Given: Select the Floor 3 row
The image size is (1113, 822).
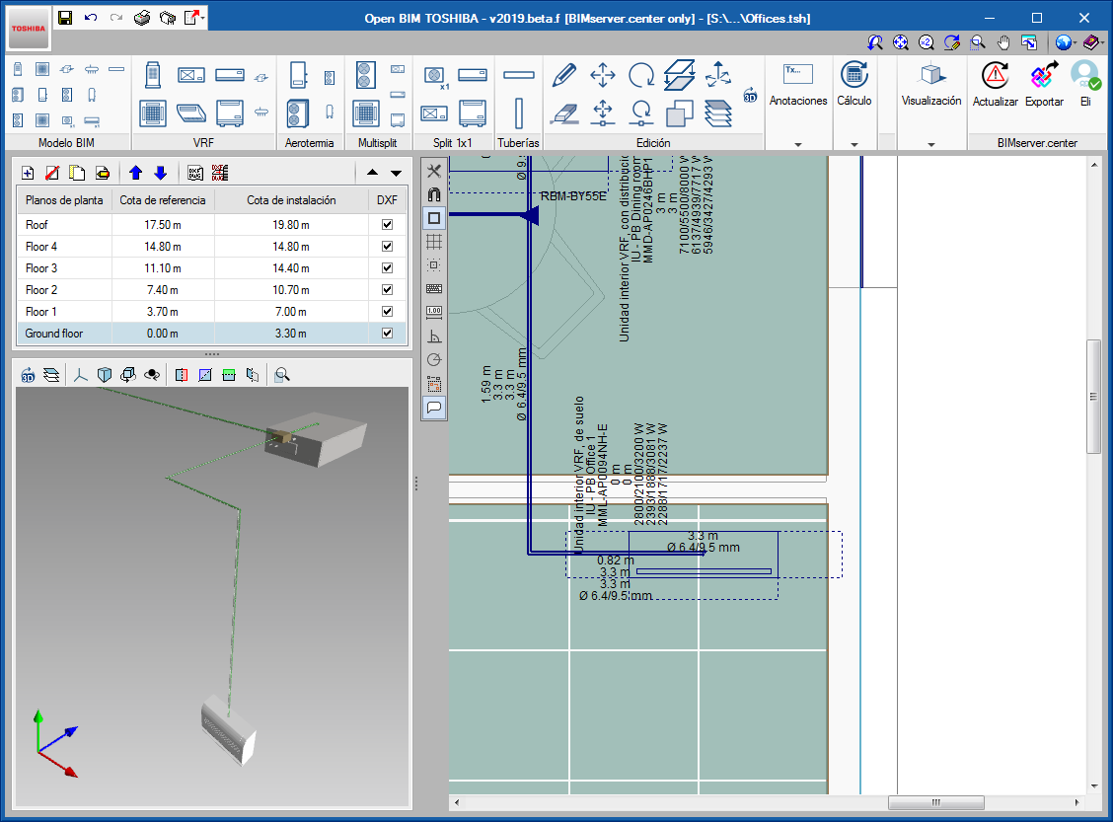Looking at the screenshot, I should pos(211,268).
